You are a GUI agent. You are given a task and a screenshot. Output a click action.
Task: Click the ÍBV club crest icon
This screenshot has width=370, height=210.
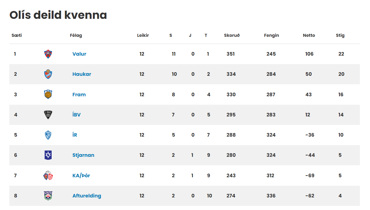[48, 115]
